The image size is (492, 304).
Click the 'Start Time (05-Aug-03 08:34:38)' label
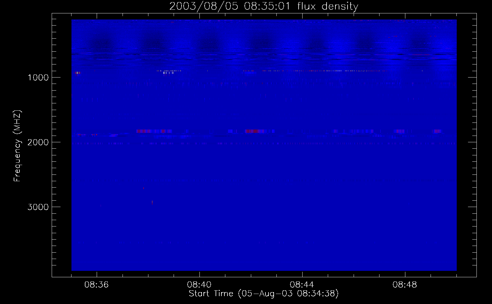pos(264,294)
